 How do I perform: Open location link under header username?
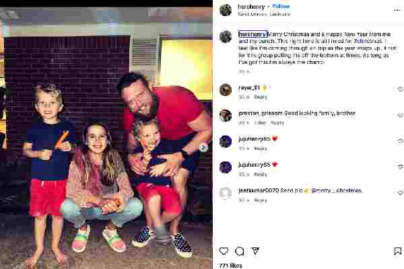(x=264, y=14)
